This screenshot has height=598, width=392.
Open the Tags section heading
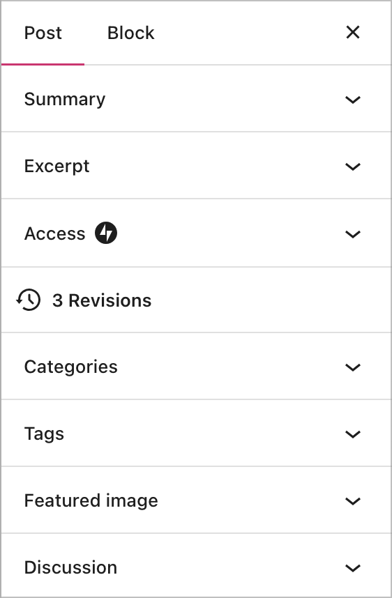point(44,434)
